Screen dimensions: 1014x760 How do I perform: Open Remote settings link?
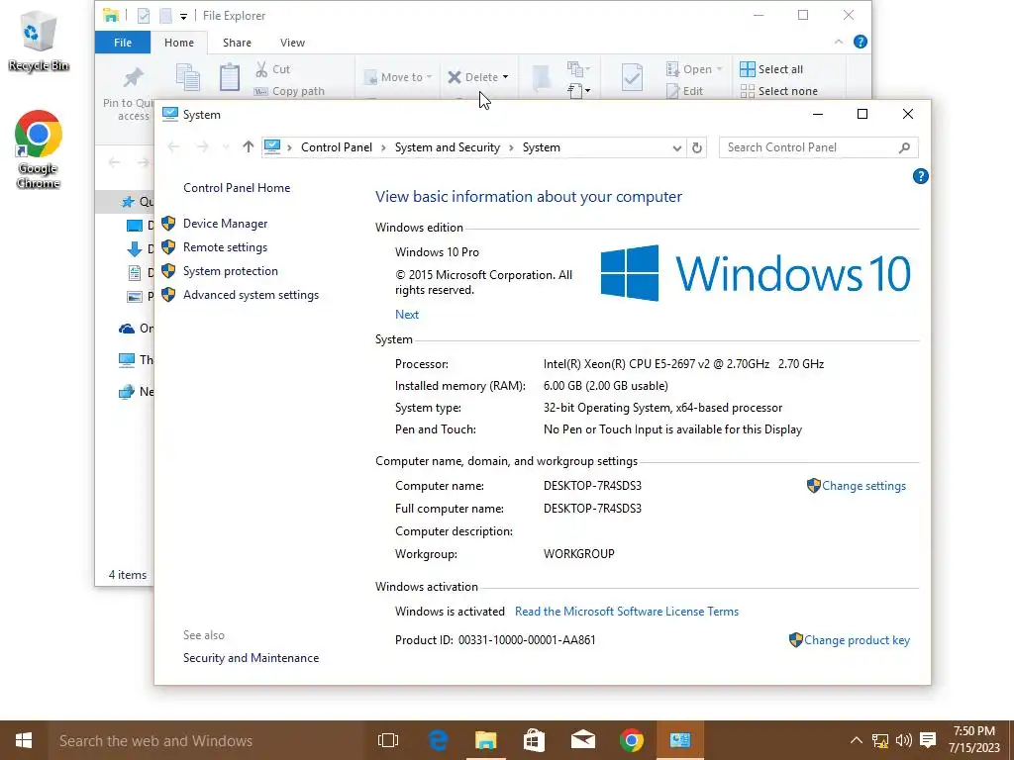pos(225,247)
